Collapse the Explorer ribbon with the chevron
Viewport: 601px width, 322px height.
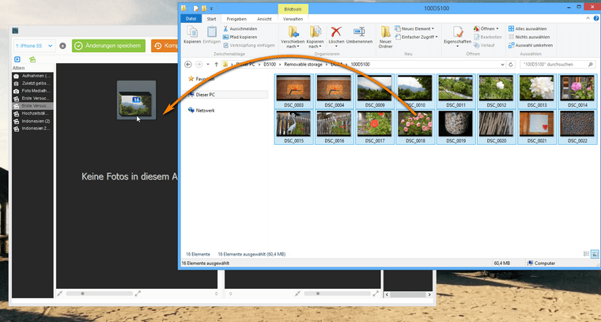588,18
